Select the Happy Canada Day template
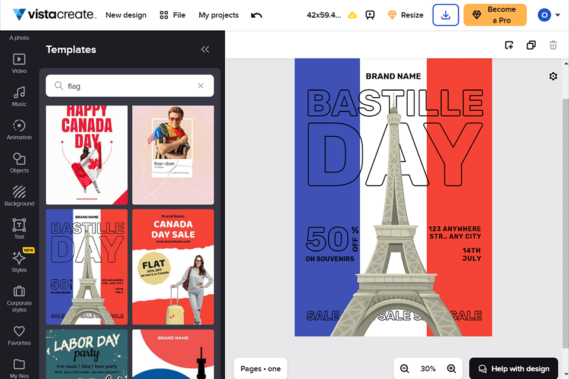The width and height of the screenshot is (569, 379). [87, 155]
